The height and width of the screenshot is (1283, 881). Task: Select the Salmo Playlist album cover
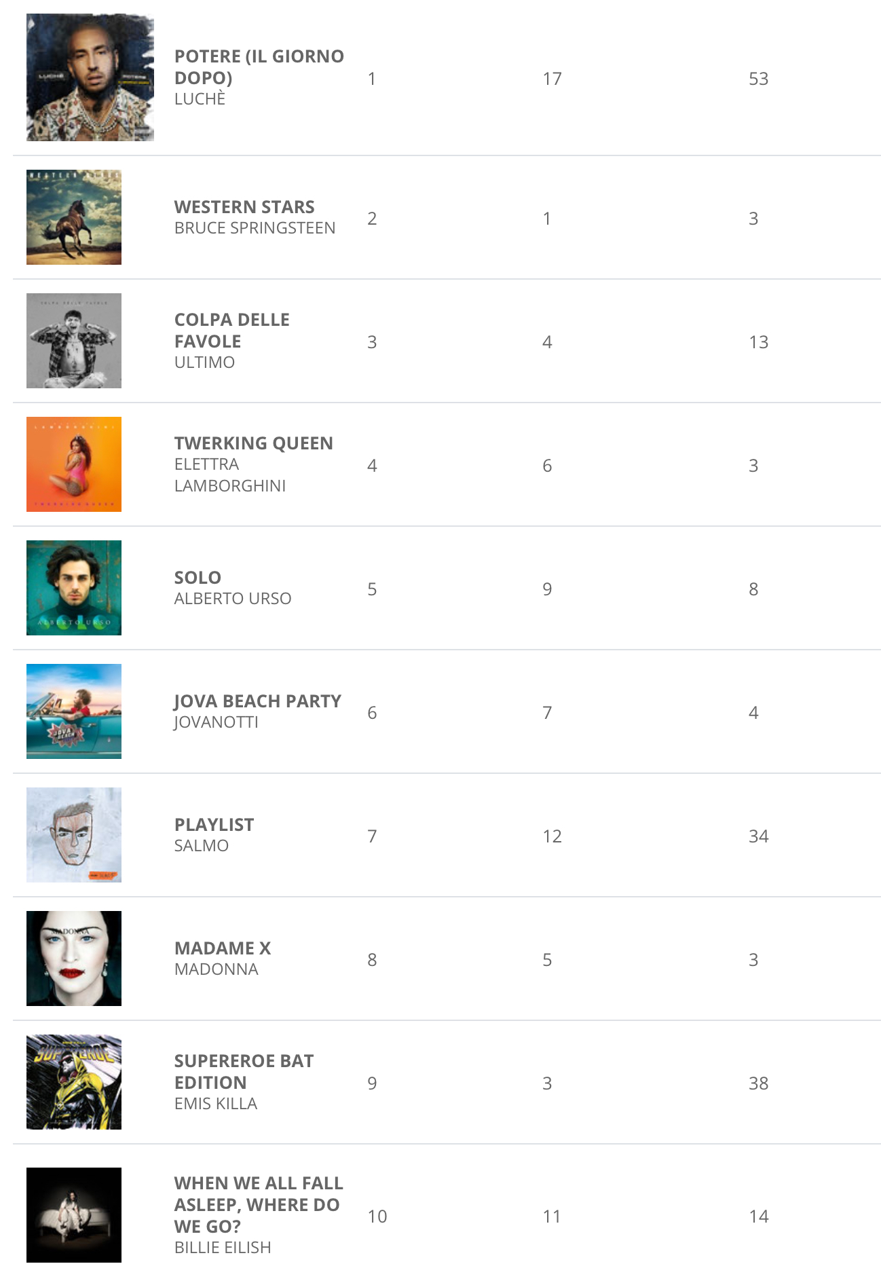pyautogui.click(x=74, y=835)
